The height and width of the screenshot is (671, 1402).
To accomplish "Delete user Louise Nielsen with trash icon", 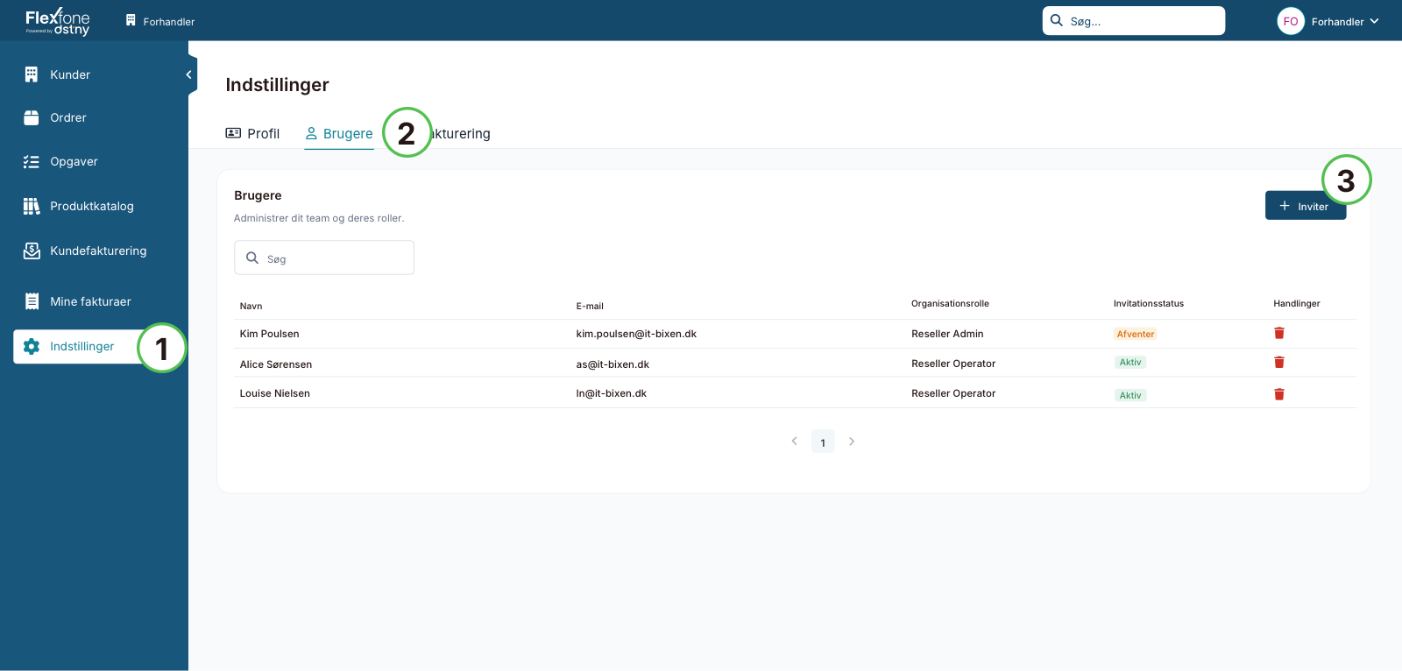I will coord(1278,394).
